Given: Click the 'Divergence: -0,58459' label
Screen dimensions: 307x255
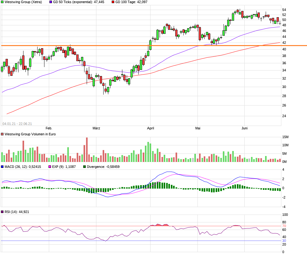Looking at the screenshot, I should pos(103,167).
